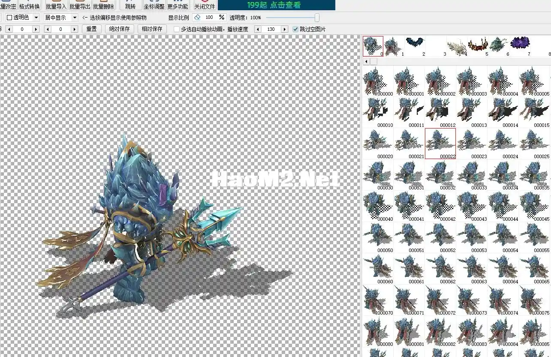
Task: Click the 批量导出 batch export button
Action: 80,5
